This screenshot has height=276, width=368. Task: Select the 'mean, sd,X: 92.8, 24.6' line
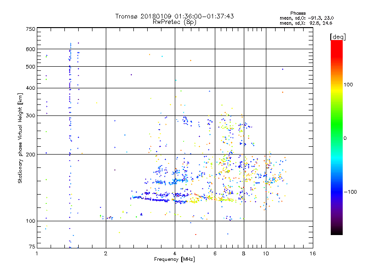[306, 23]
